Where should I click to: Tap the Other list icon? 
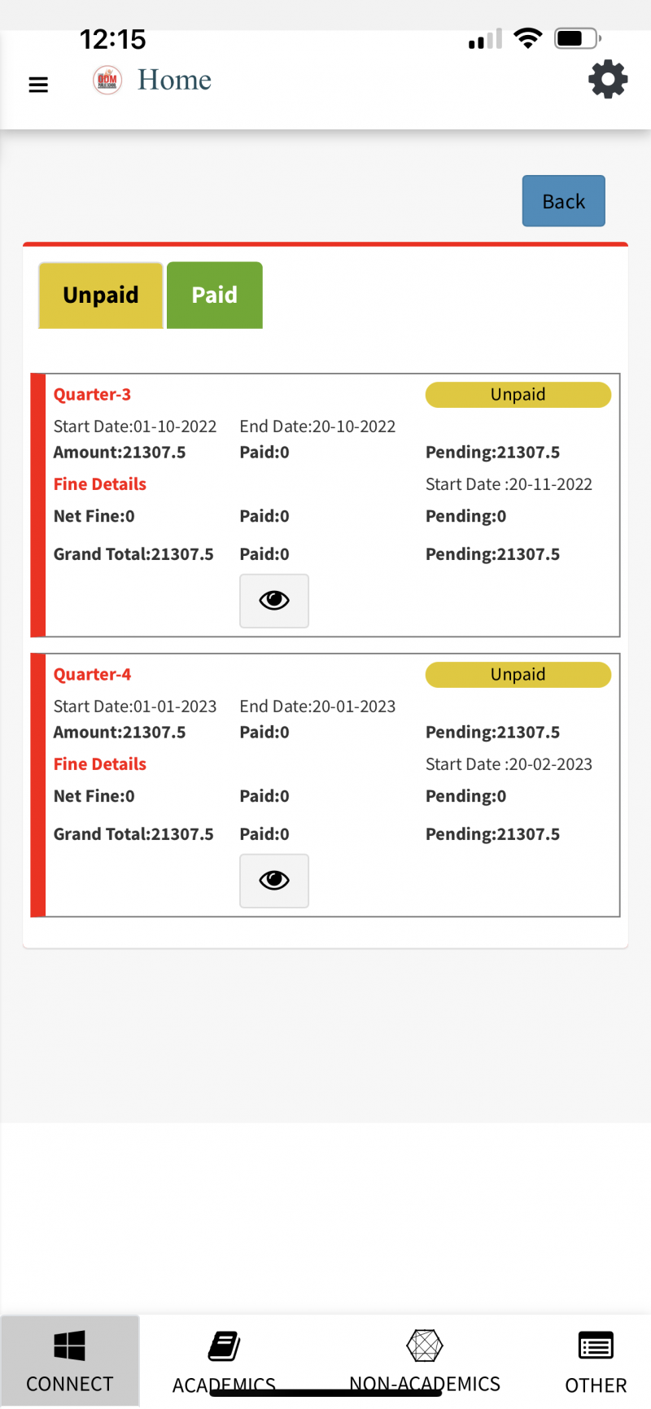(596, 1346)
